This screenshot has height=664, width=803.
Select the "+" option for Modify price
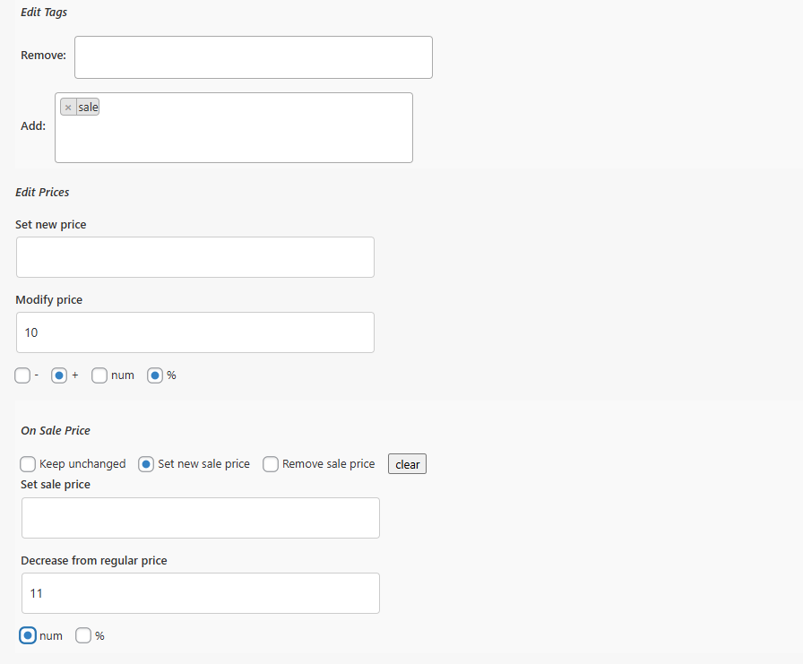pyautogui.click(x=59, y=375)
